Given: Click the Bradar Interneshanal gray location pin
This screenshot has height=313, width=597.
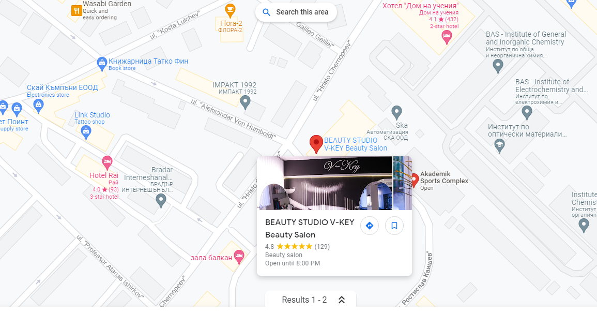Looking at the screenshot, I should (161, 201).
